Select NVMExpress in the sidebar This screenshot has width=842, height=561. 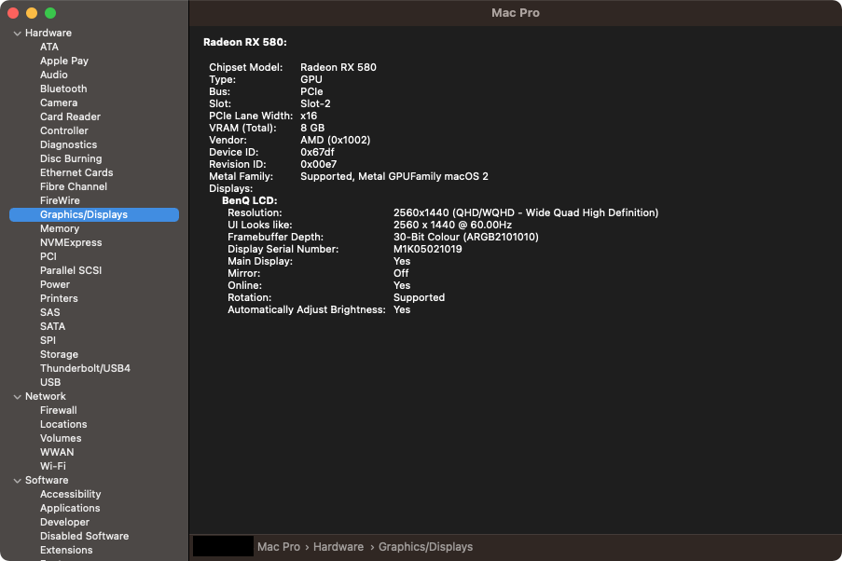pos(71,242)
